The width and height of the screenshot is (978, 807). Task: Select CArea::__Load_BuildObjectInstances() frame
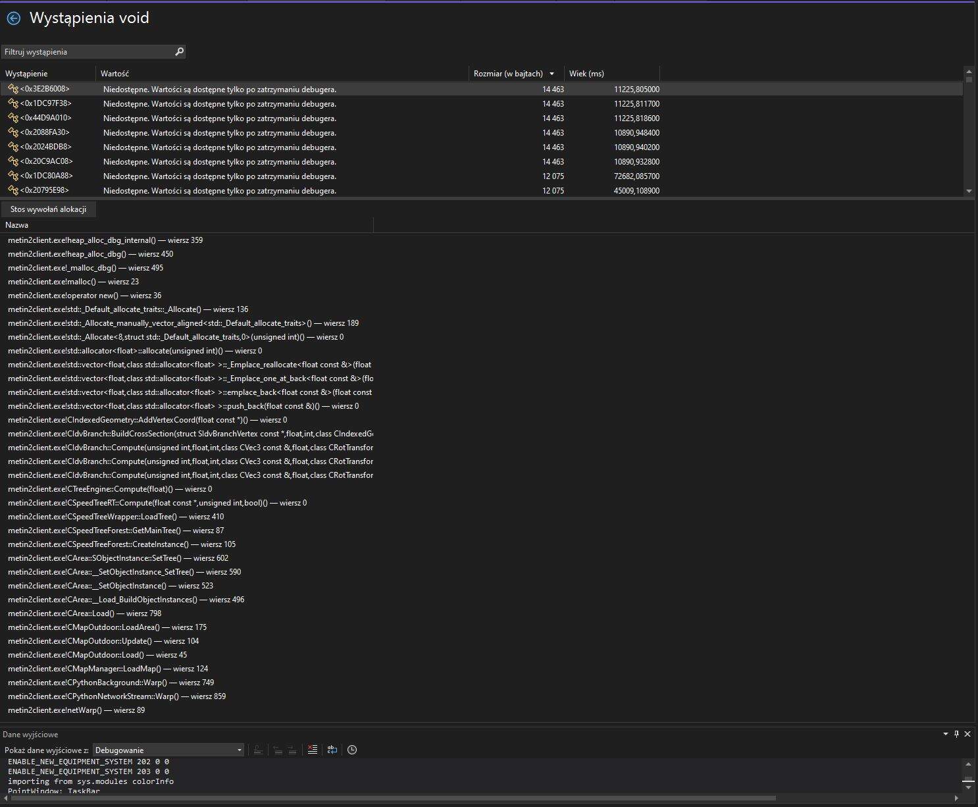point(126,600)
